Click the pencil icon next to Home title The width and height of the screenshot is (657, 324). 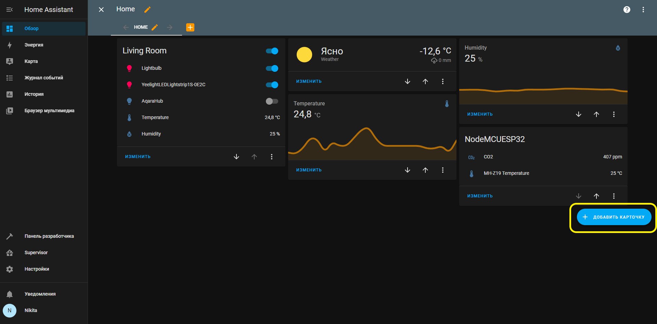pos(147,10)
